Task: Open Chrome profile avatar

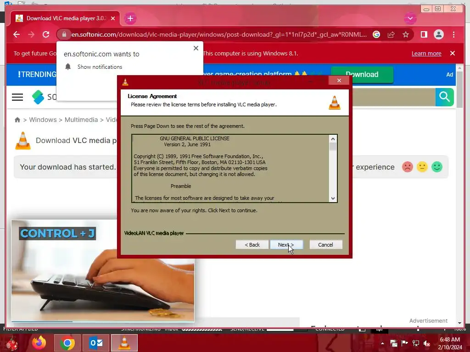Action: click(438, 34)
